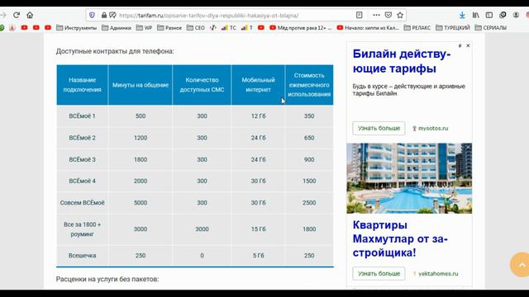The width and height of the screenshot is (529, 297).
Task: Toggle reader view icon in address bar
Action: (x=360, y=15)
